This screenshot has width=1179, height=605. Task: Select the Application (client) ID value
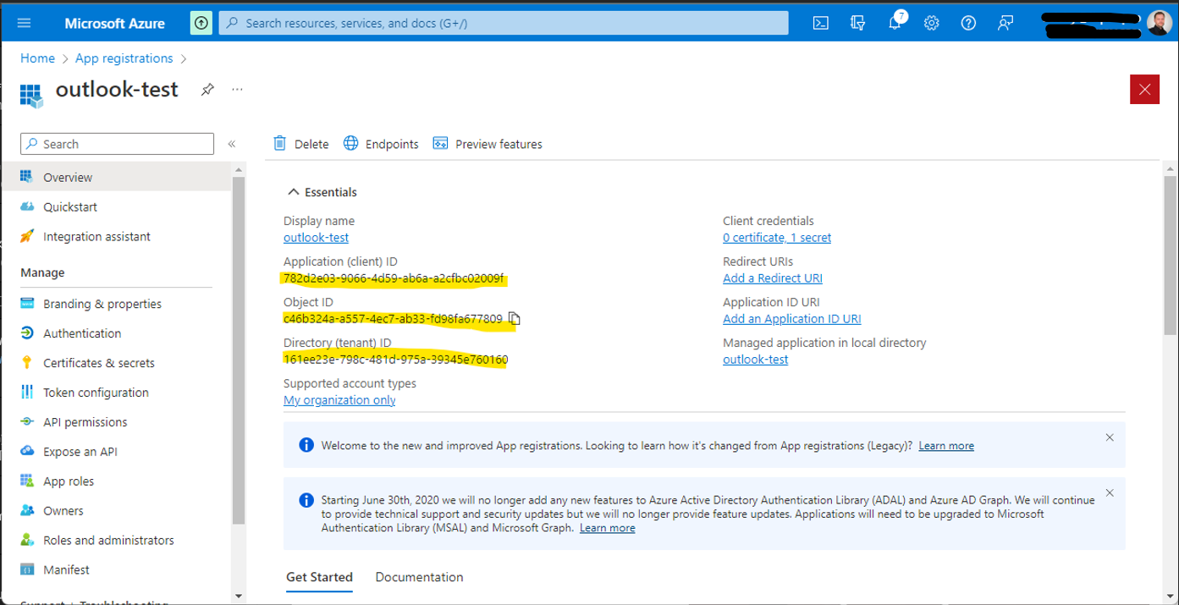[x=394, y=278]
